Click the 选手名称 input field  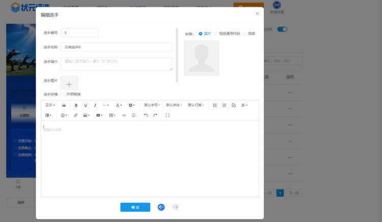[116, 47]
